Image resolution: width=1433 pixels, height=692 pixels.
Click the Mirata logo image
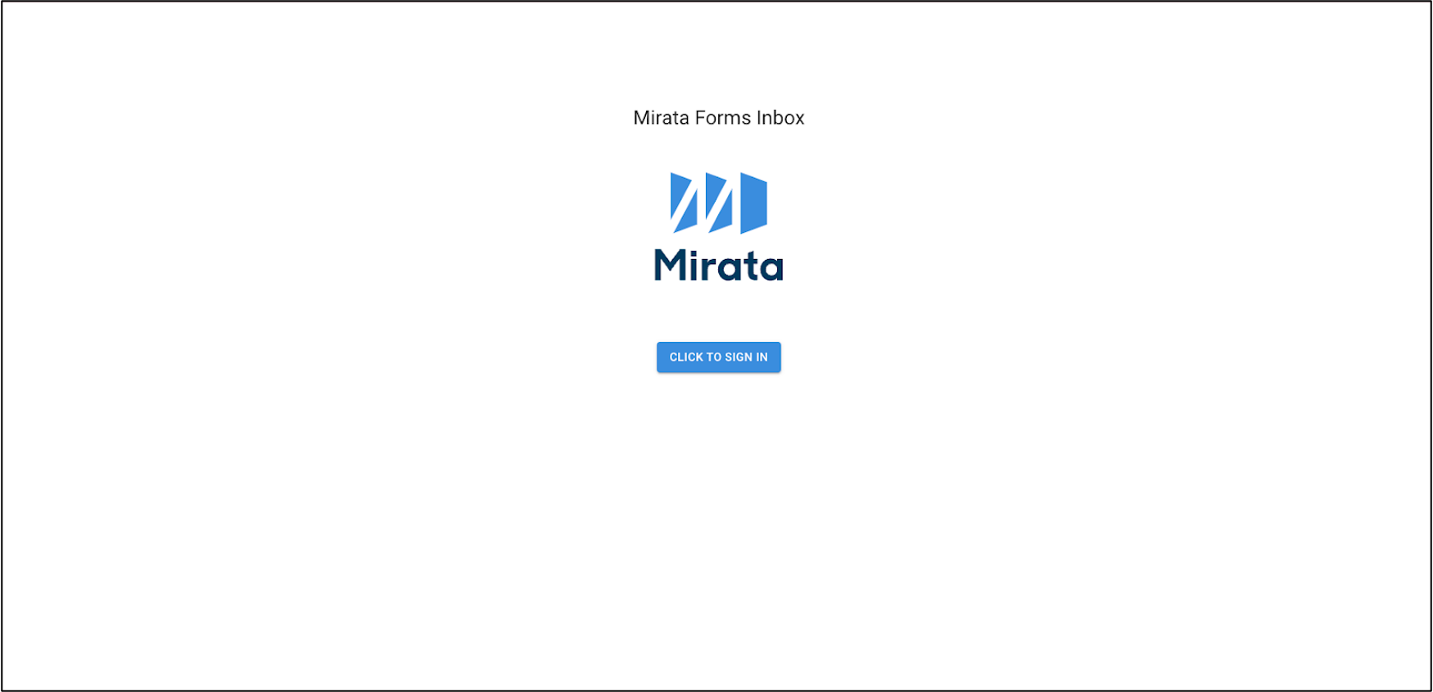[718, 227]
